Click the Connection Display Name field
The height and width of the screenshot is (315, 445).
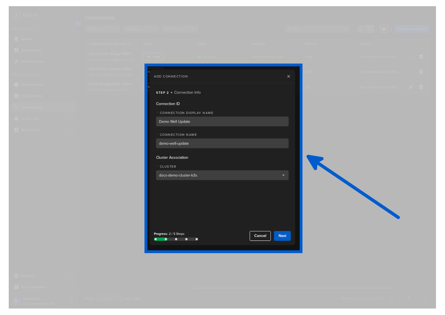[x=222, y=121]
